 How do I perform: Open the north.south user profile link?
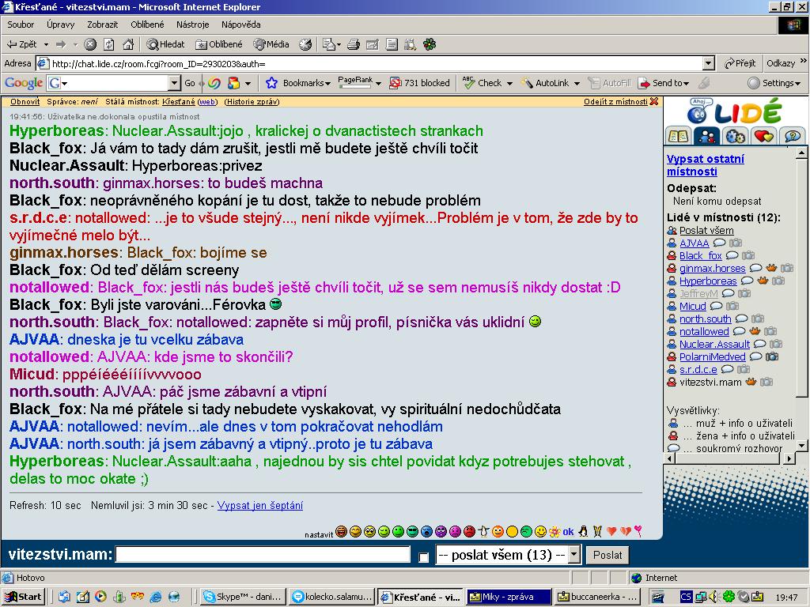[705, 319]
